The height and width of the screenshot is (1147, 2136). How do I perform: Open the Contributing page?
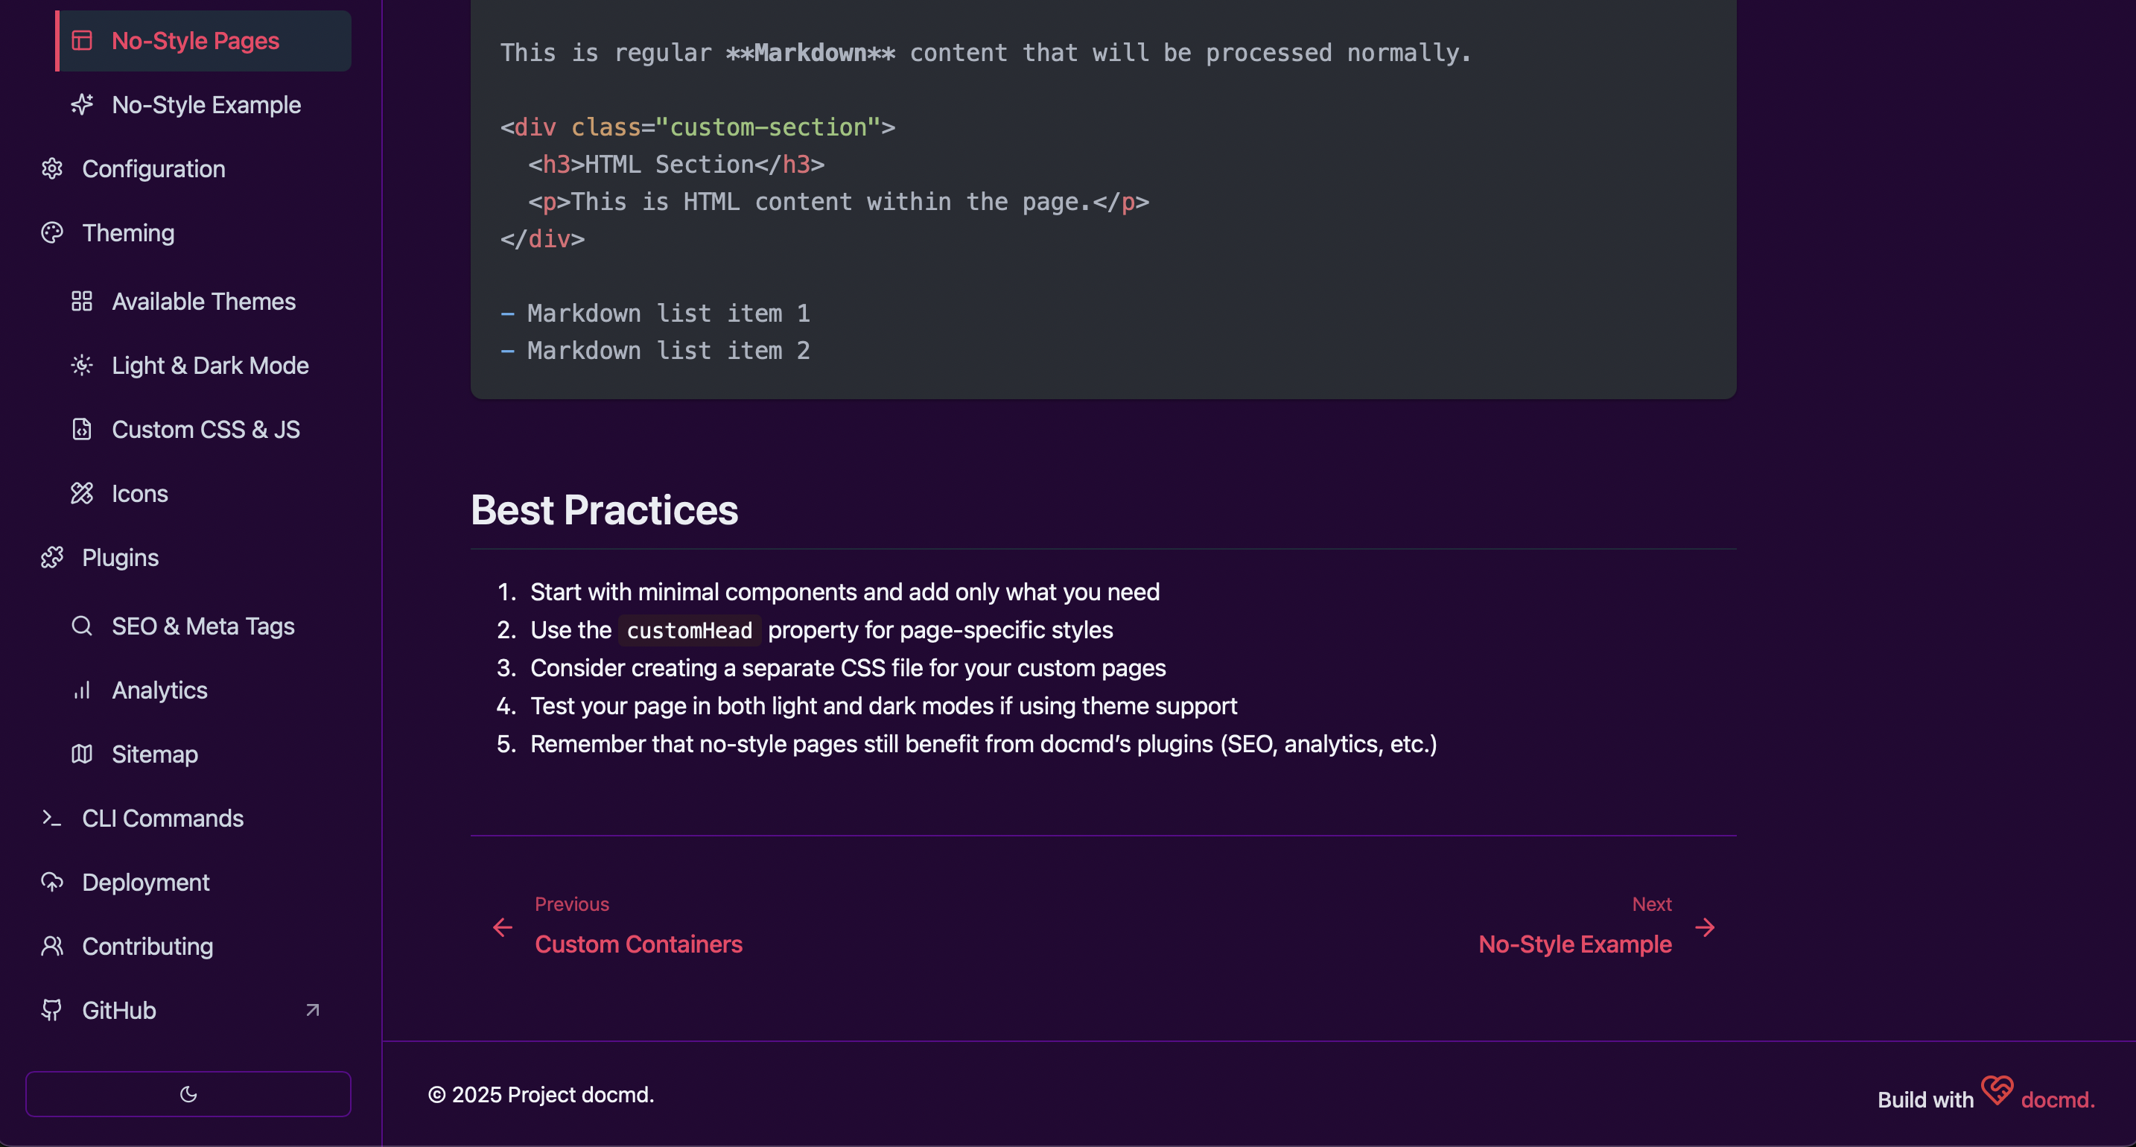(x=188, y=945)
